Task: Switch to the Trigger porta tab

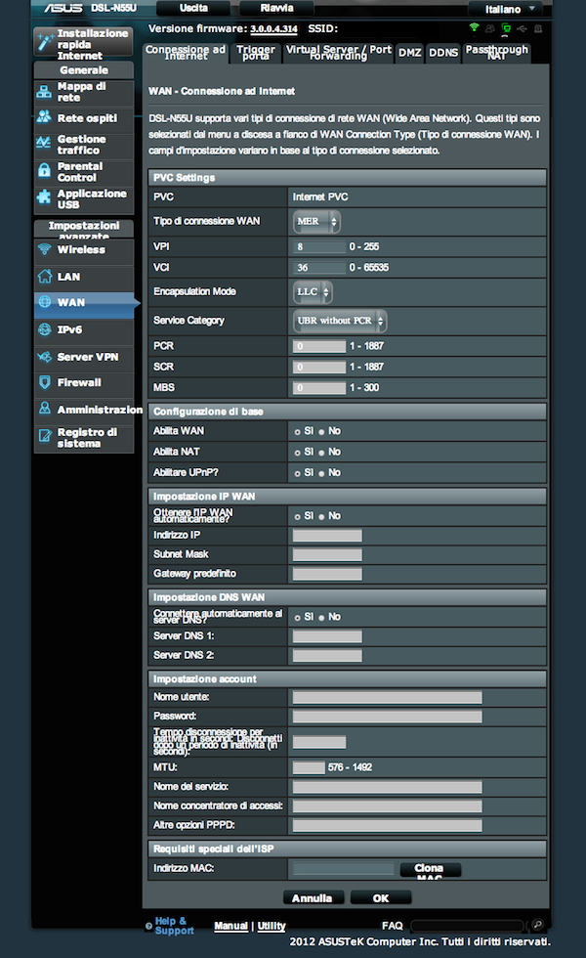Action: (256, 53)
